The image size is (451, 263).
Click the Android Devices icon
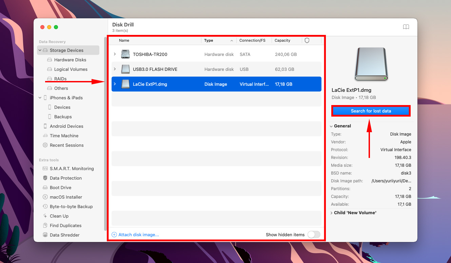coord(45,126)
